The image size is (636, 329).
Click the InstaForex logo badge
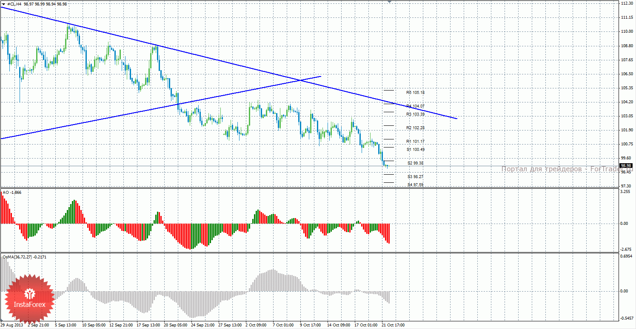tap(29, 298)
